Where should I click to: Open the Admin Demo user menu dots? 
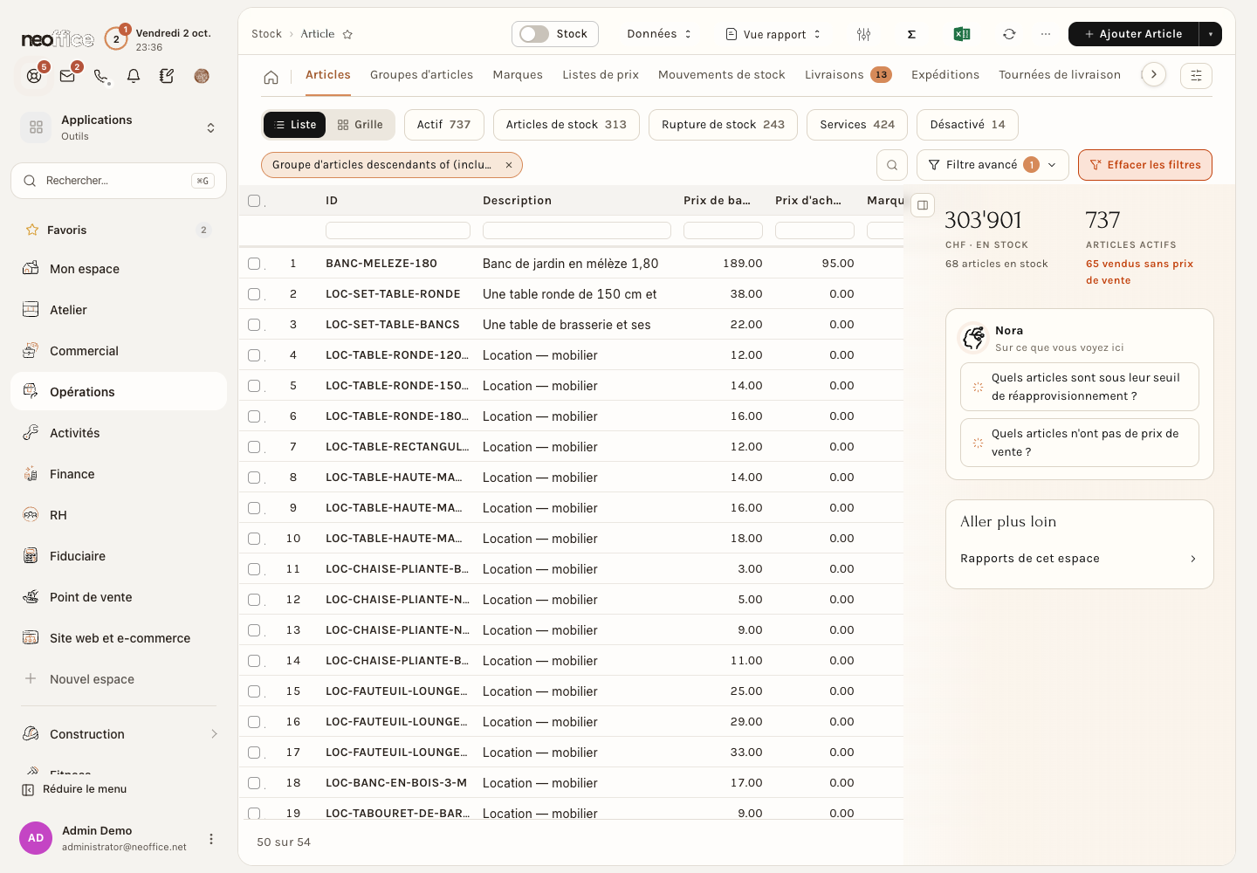[211, 839]
